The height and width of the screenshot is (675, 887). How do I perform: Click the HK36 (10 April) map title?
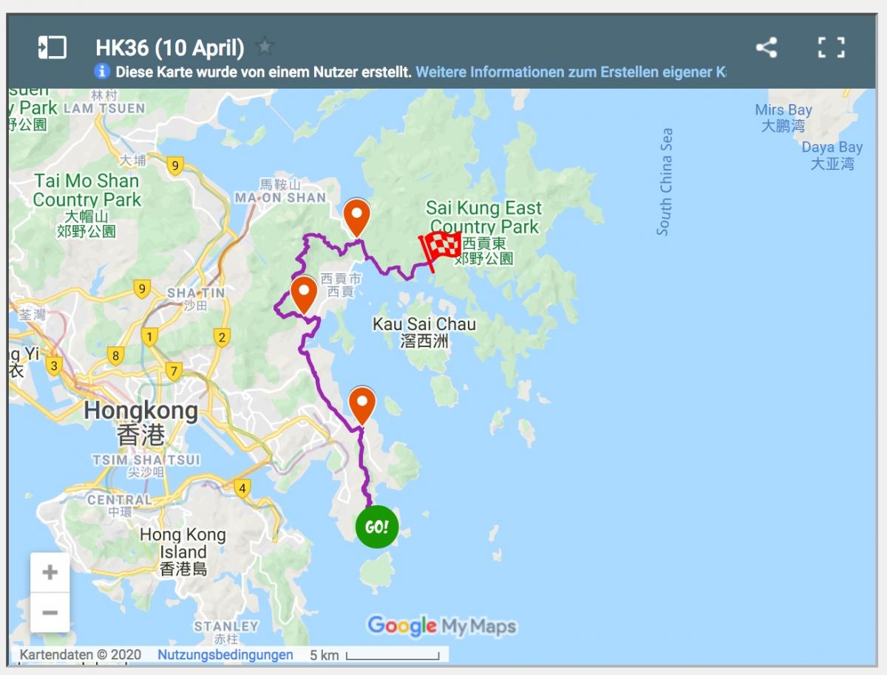(x=170, y=47)
